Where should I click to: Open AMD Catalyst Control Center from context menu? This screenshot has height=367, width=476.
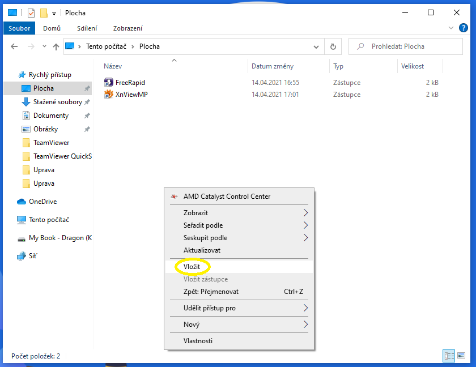pos(239,196)
